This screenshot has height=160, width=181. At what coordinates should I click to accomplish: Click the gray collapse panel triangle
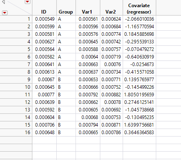tap(4, 2)
